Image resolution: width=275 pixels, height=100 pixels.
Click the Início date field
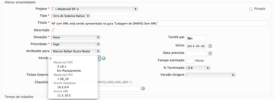point(196,46)
